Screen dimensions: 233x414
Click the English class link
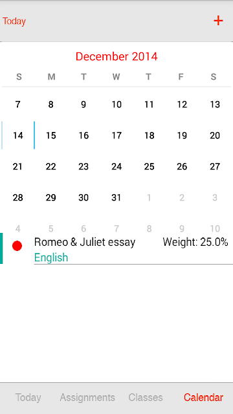(x=51, y=257)
